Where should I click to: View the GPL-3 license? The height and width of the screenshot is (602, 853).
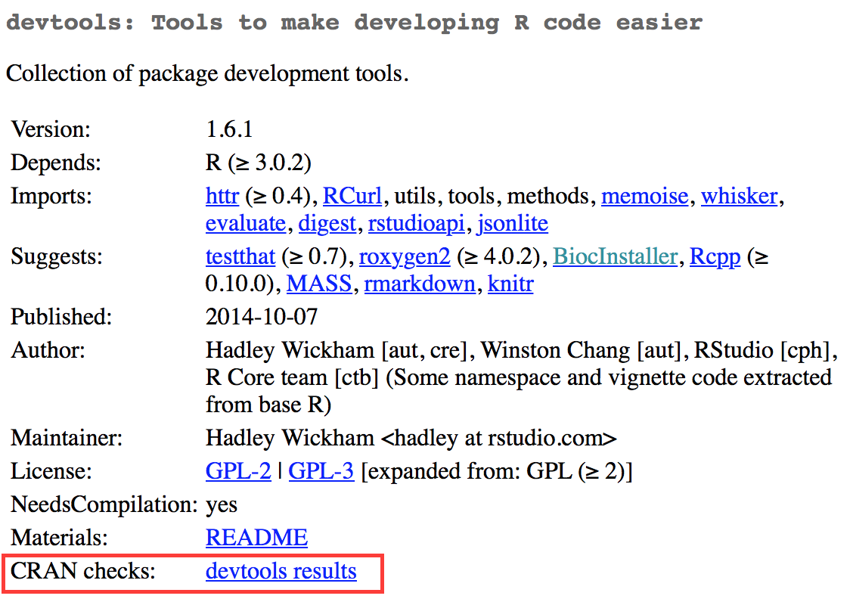pos(321,471)
